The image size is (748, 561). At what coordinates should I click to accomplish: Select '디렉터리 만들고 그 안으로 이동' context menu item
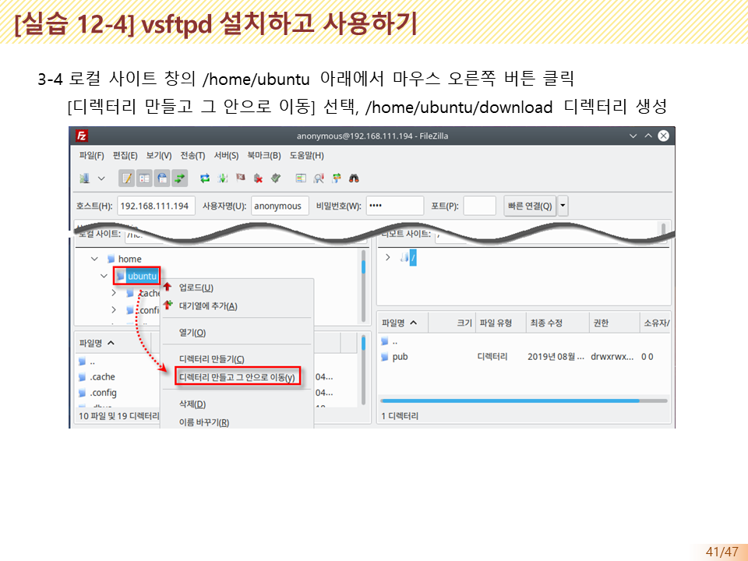(x=237, y=378)
